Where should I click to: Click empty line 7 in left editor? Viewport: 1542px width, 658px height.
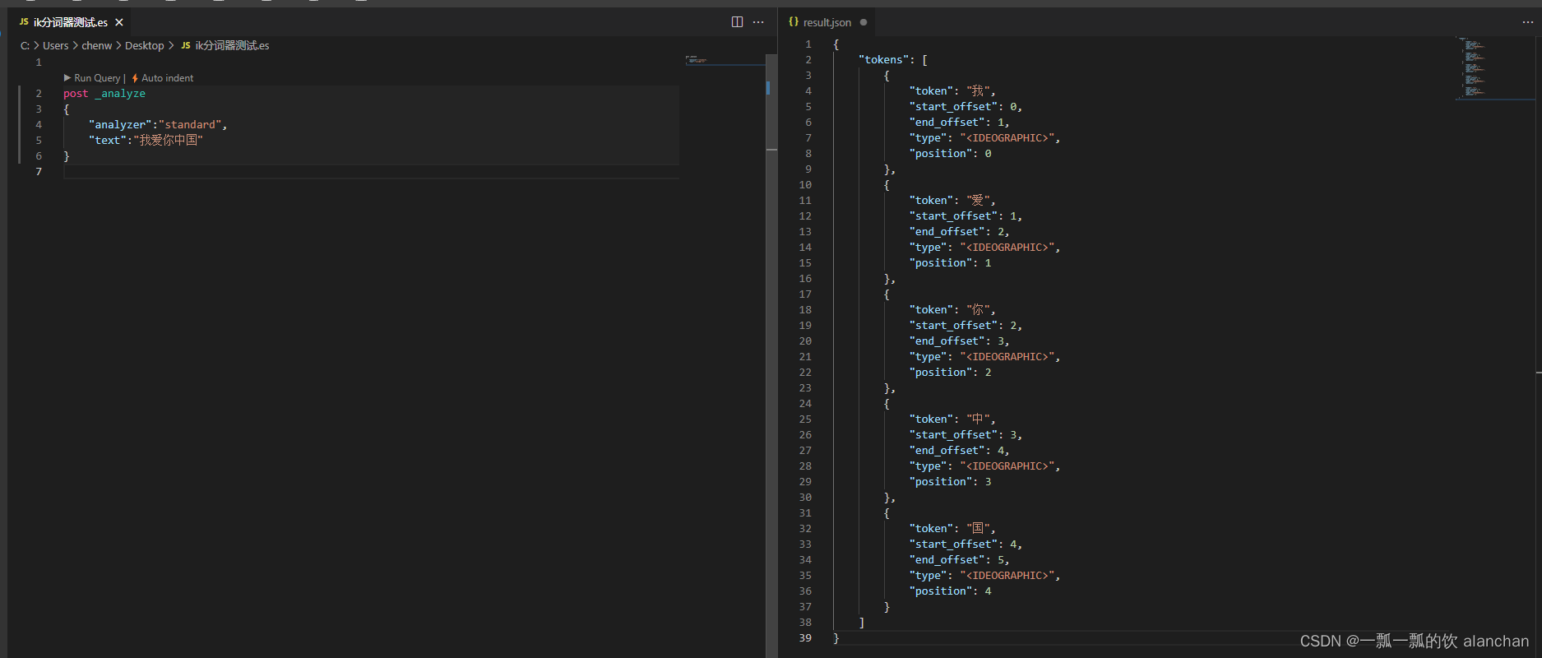coord(371,172)
